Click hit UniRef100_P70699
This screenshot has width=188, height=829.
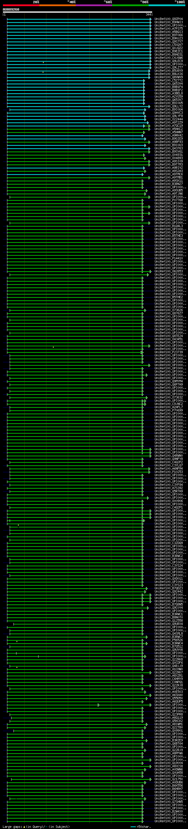point(169,410)
